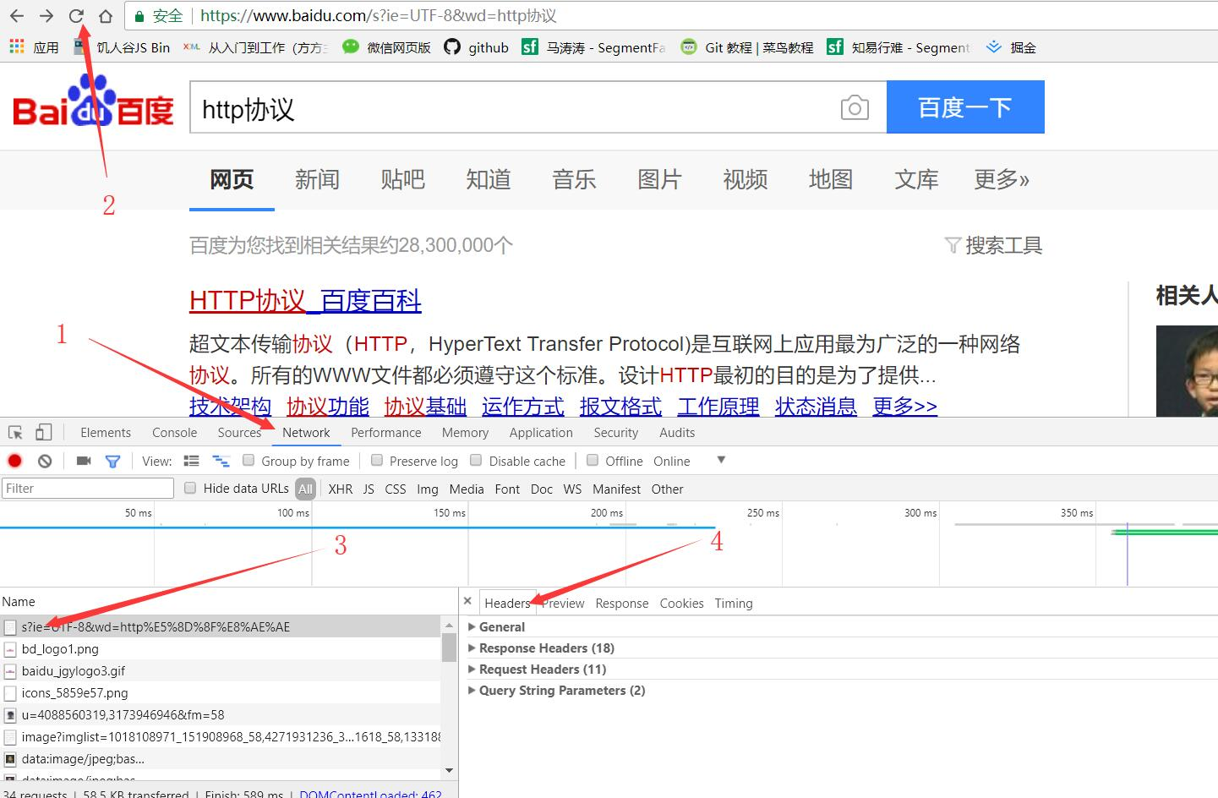Image resolution: width=1218 pixels, height=798 pixels.
Task: Open the 知易行难 - Segment bookmark
Action: click(898, 47)
